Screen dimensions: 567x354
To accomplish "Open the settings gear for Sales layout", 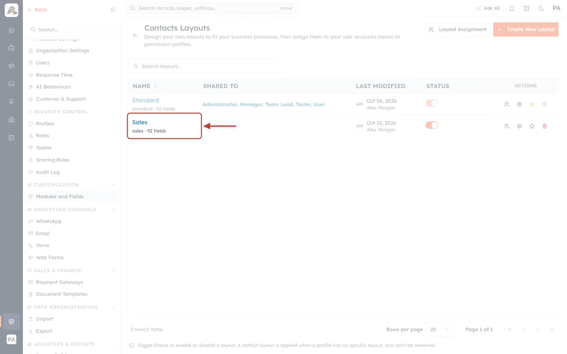I will [x=519, y=126].
